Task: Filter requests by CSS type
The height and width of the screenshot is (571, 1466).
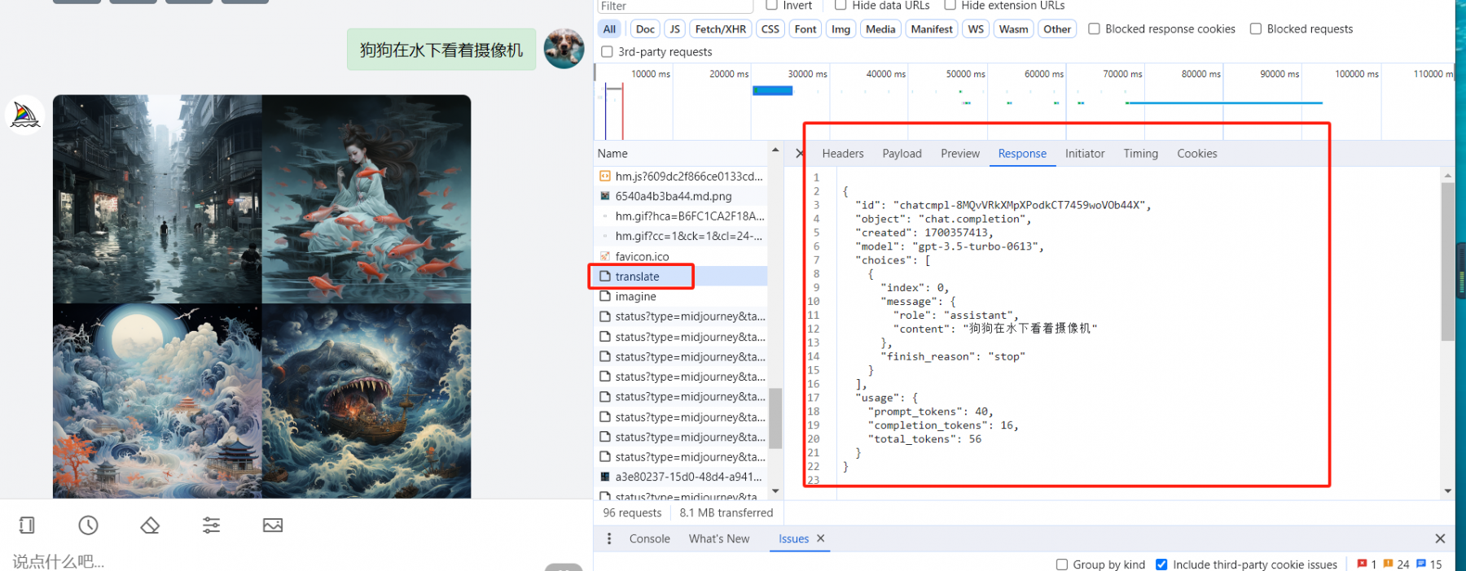Action: (x=770, y=29)
